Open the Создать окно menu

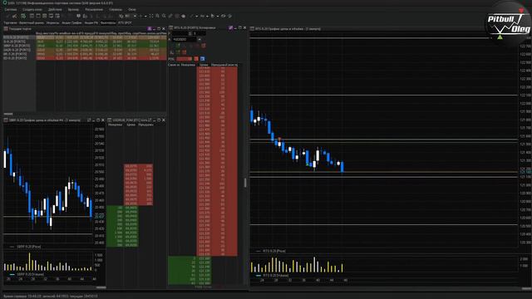pos(32,9)
